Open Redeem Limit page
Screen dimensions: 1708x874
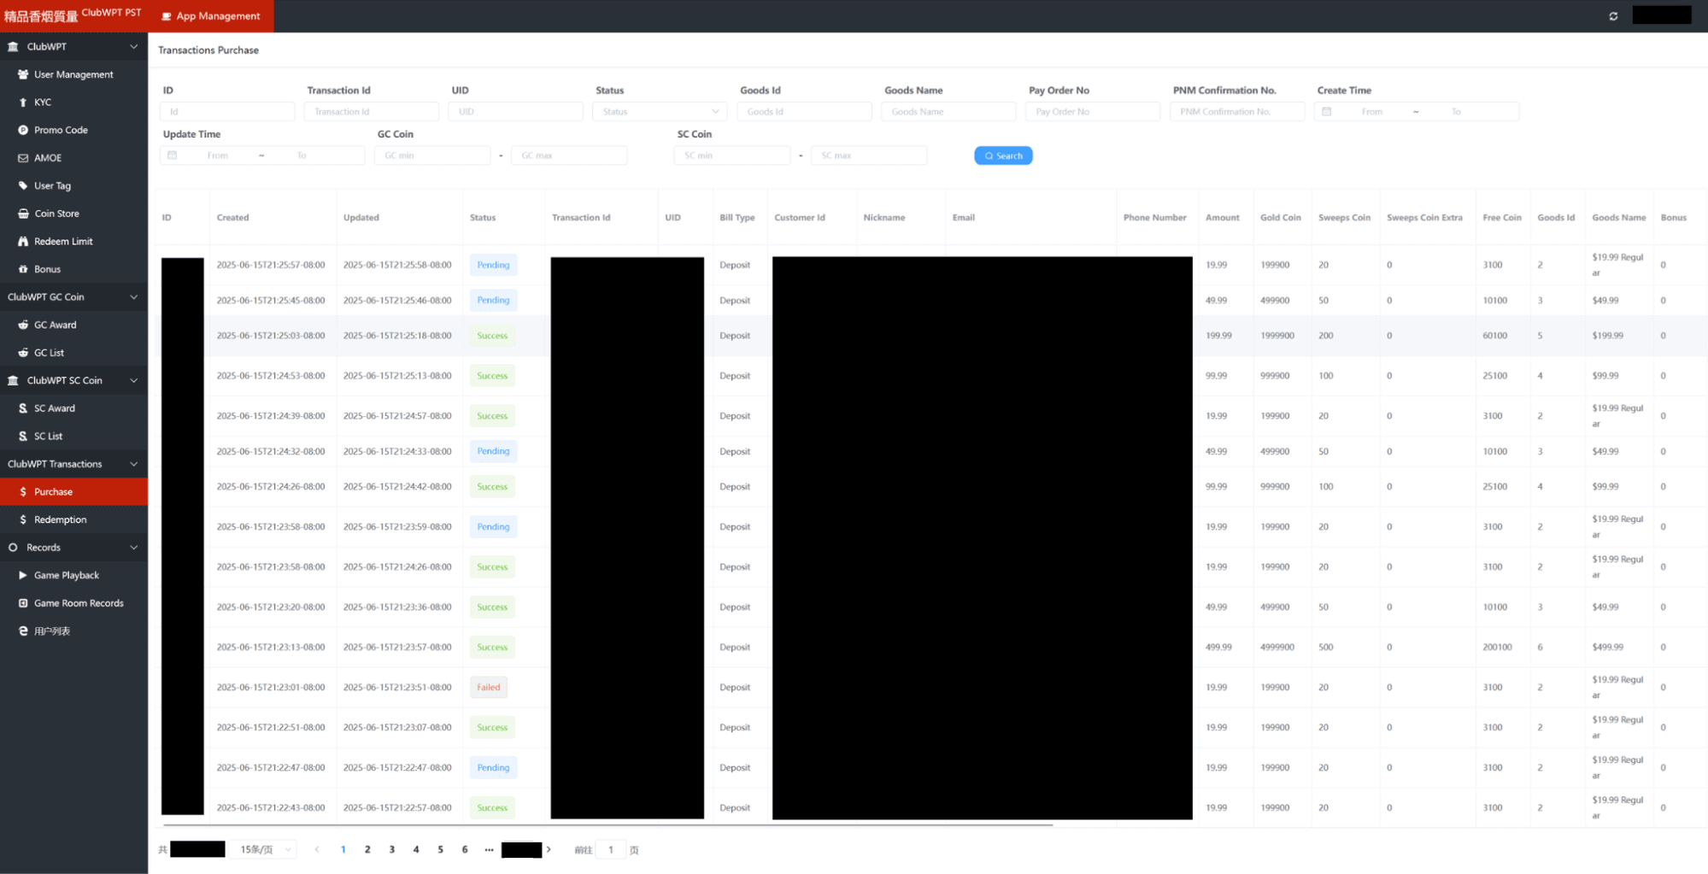click(x=63, y=241)
